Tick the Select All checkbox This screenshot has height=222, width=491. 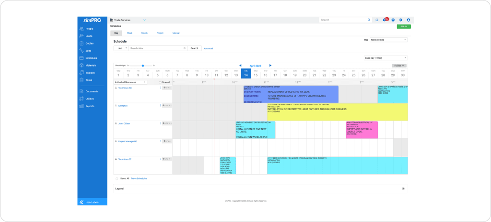click(x=117, y=178)
